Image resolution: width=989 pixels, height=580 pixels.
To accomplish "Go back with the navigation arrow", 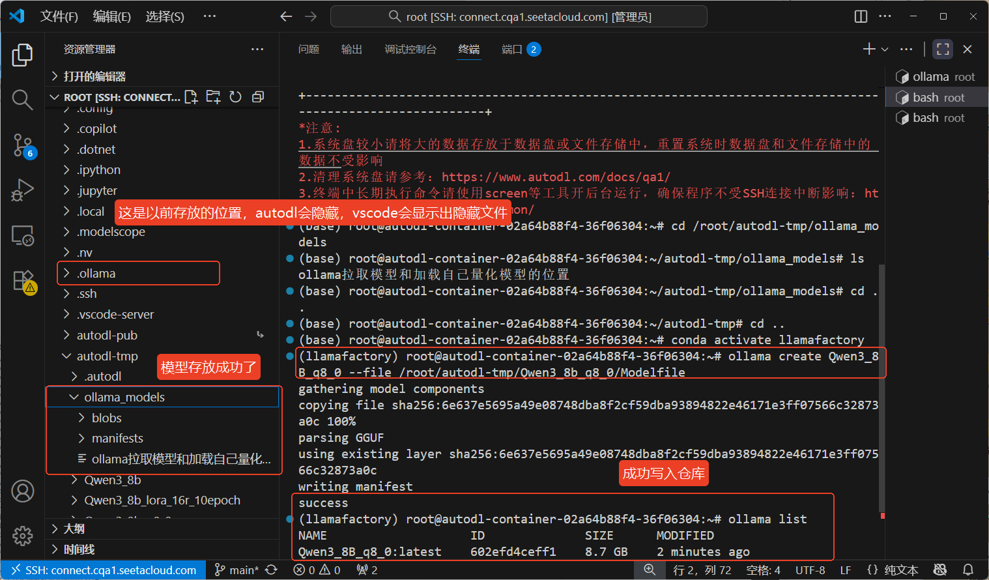I will pos(286,16).
